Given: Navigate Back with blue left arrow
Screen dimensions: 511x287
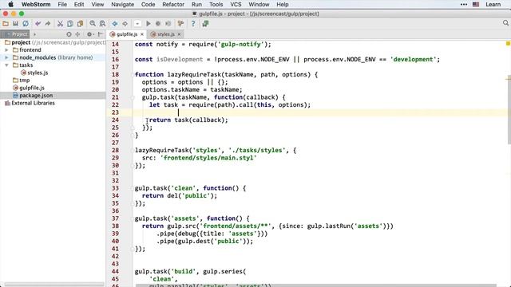Looking at the screenshot, I should pyautogui.click(x=115, y=23).
